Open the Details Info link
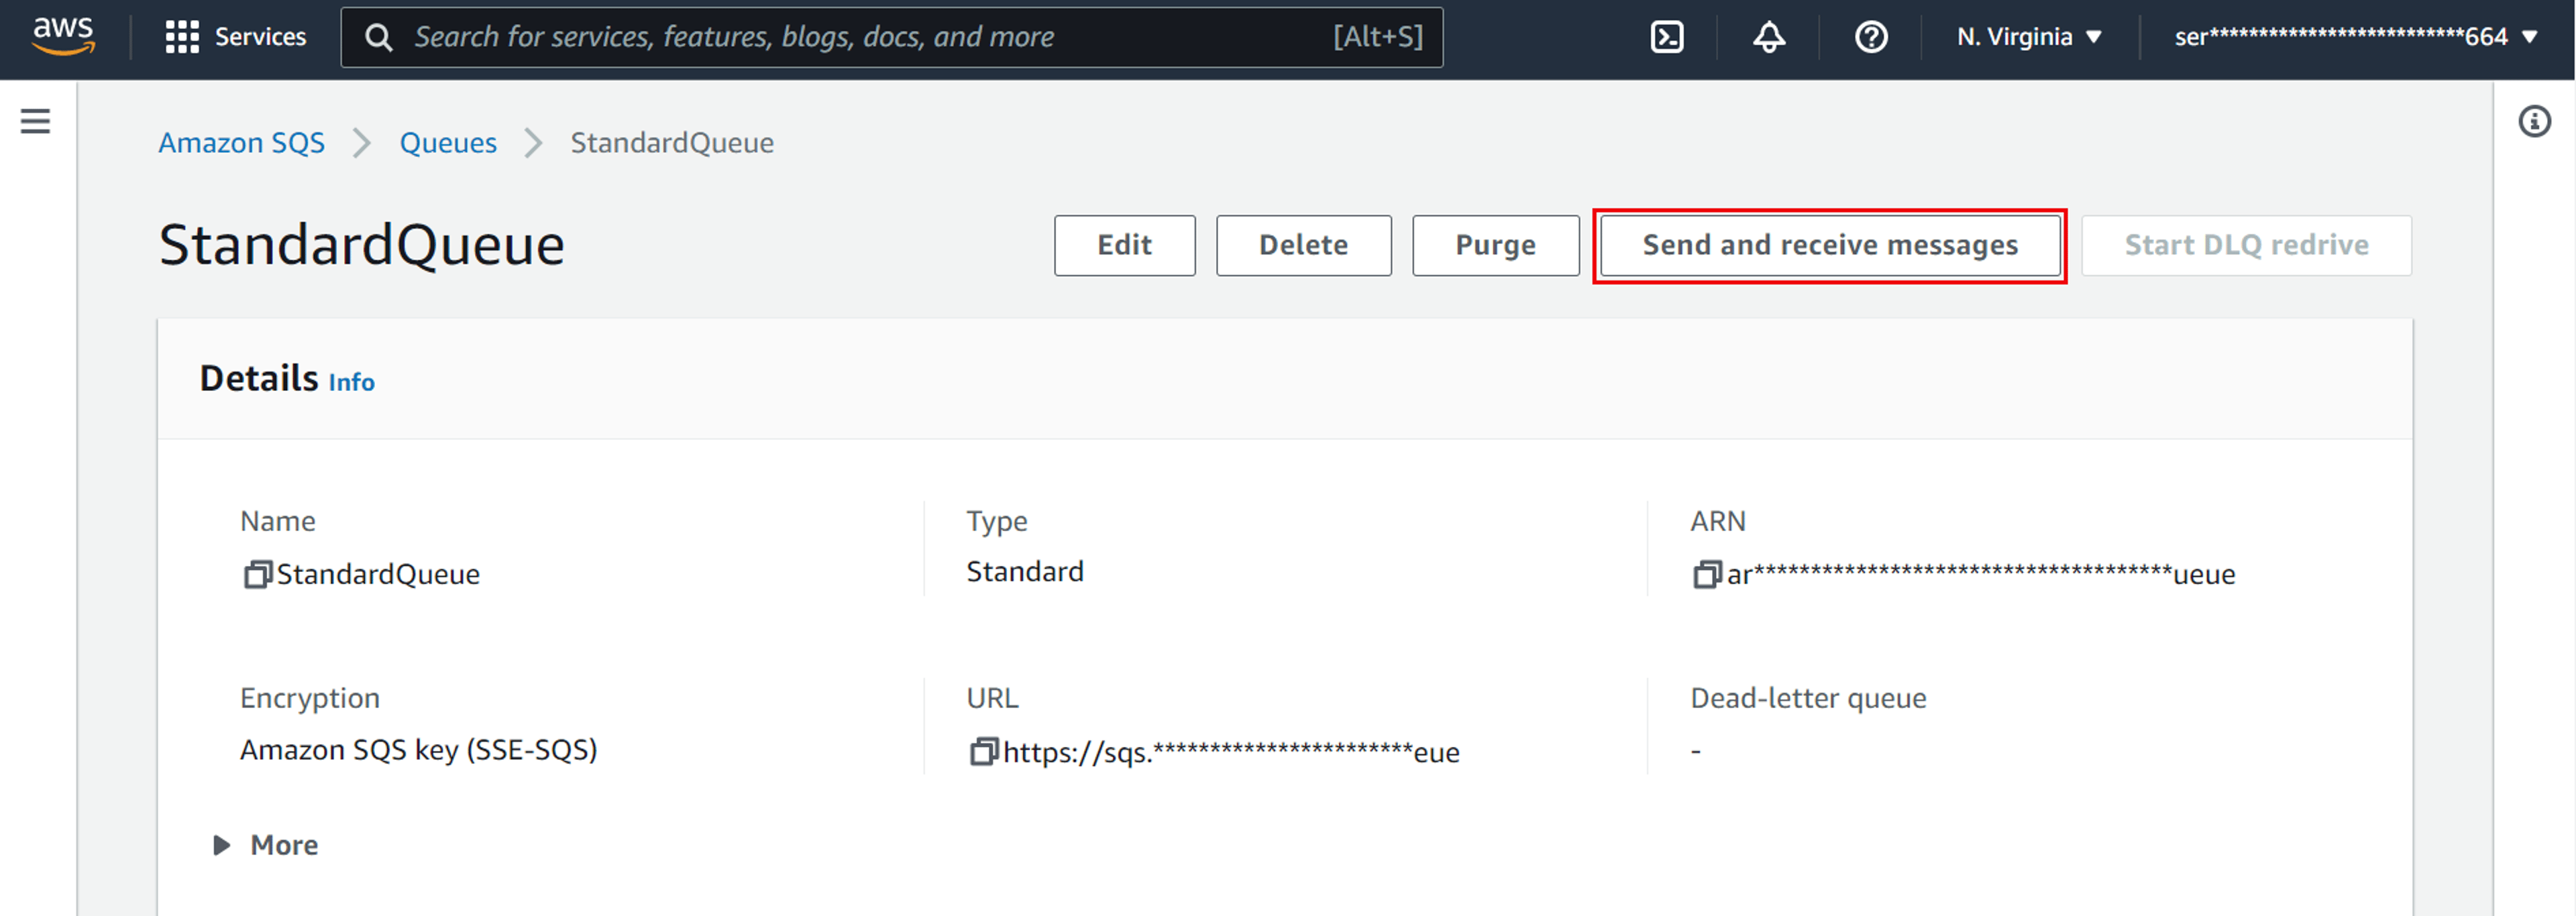Viewport: 2576px width, 916px height. tap(351, 382)
